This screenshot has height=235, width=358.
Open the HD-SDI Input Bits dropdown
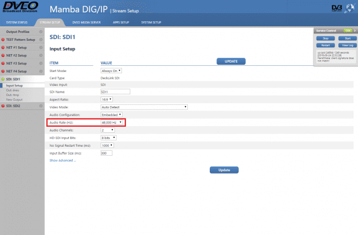point(109,138)
